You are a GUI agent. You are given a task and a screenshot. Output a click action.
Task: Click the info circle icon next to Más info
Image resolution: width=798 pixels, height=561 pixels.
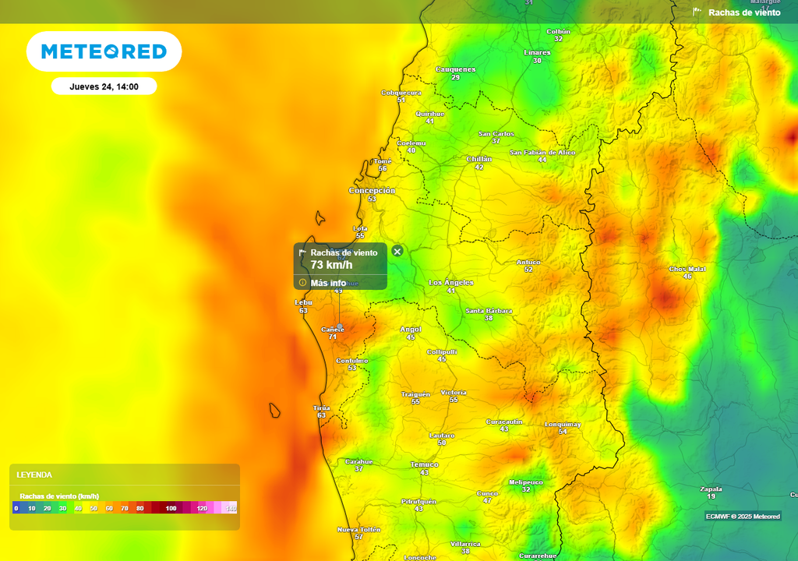pos(302,282)
